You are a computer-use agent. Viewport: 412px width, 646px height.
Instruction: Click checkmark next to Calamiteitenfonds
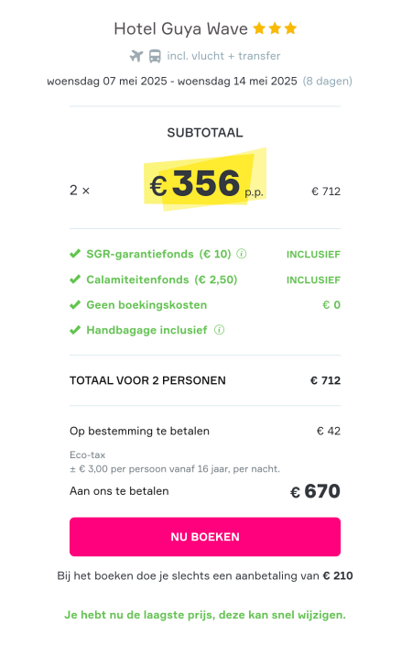pos(75,279)
